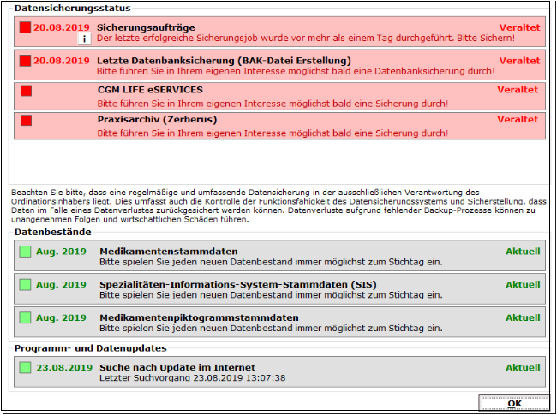
Task: Click date 20.08.2019 next to Sicherungsaufträge
Action: [x=62, y=27]
